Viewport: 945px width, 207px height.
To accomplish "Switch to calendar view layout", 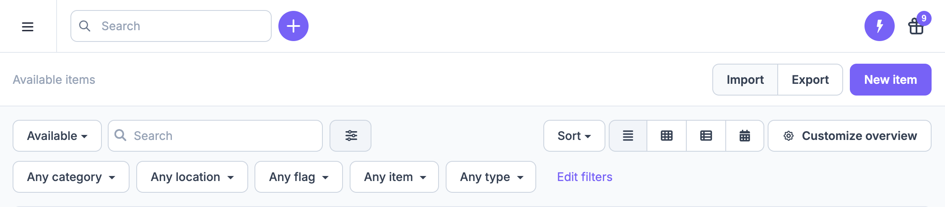I will (745, 136).
